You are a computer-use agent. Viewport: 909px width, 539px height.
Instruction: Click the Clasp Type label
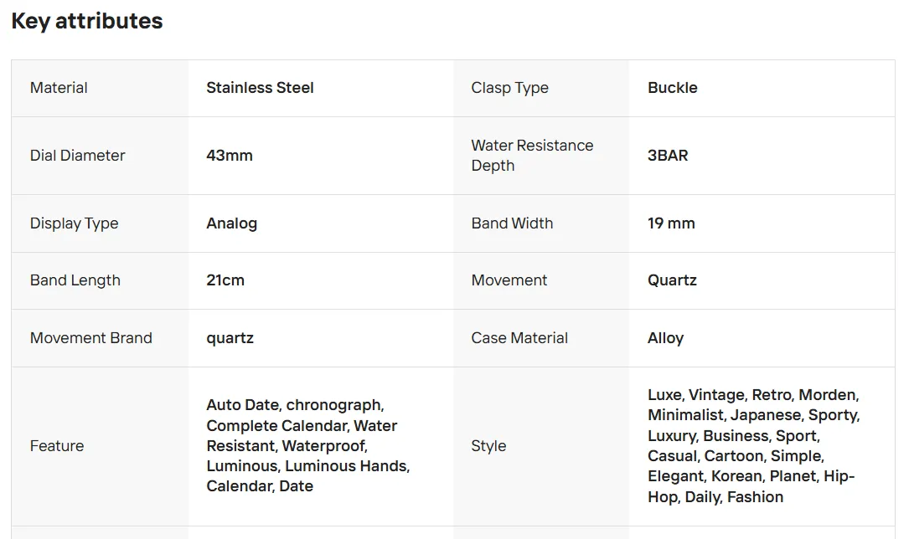click(509, 88)
